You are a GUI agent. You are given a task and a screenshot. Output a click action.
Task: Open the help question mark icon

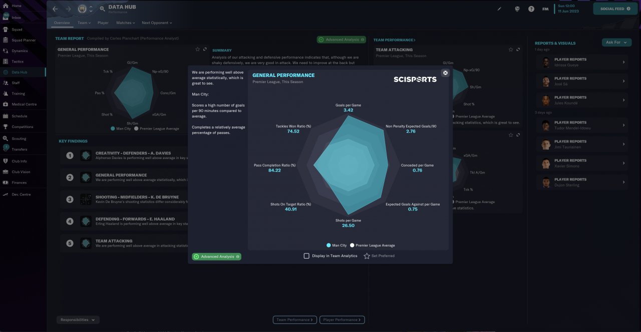(531, 9)
